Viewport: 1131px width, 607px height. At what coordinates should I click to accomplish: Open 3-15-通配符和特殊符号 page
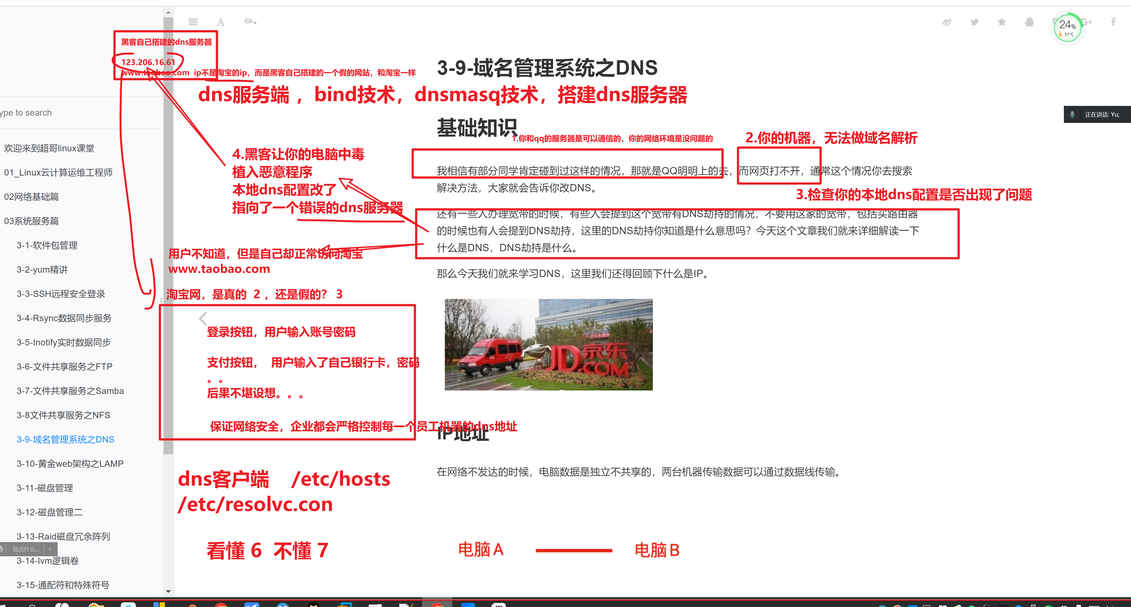(x=63, y=585)
